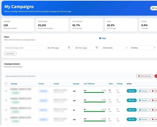Click the chart icon in 449-message row View
This screenshot has width=157, height=127.
[130, 91]
